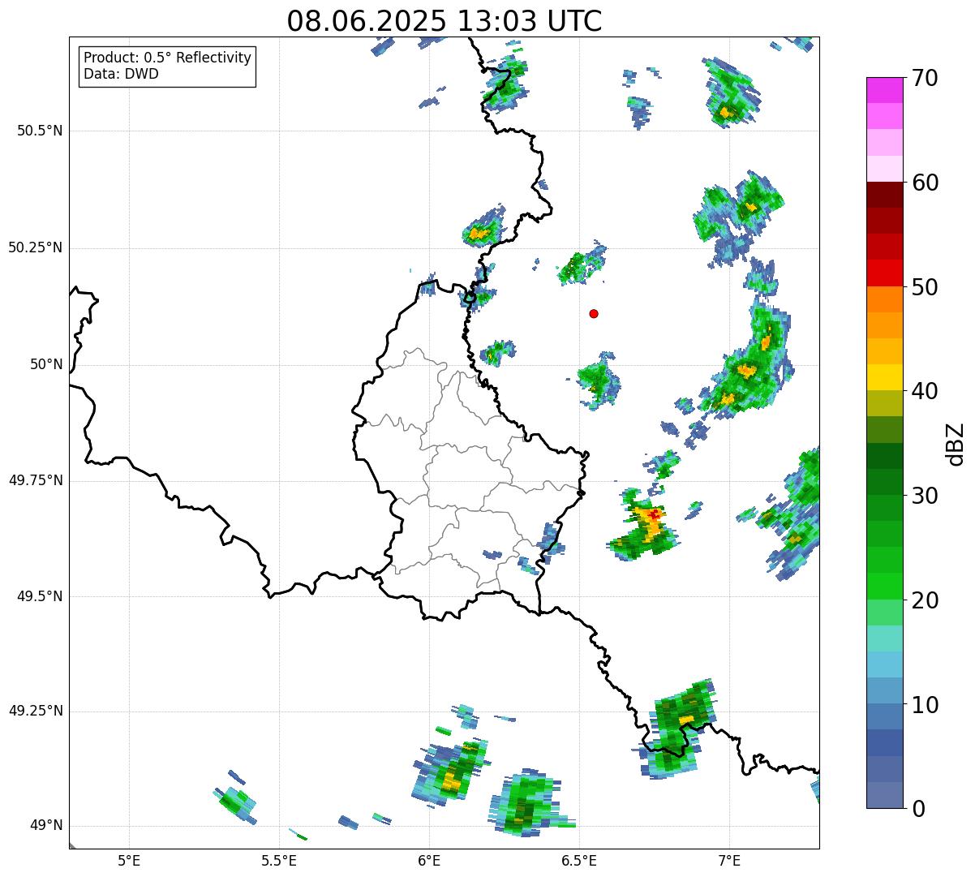Screen dimensions: 975x877
Task: Click the 50.25°N latitude label
Action: coord(36,247)
